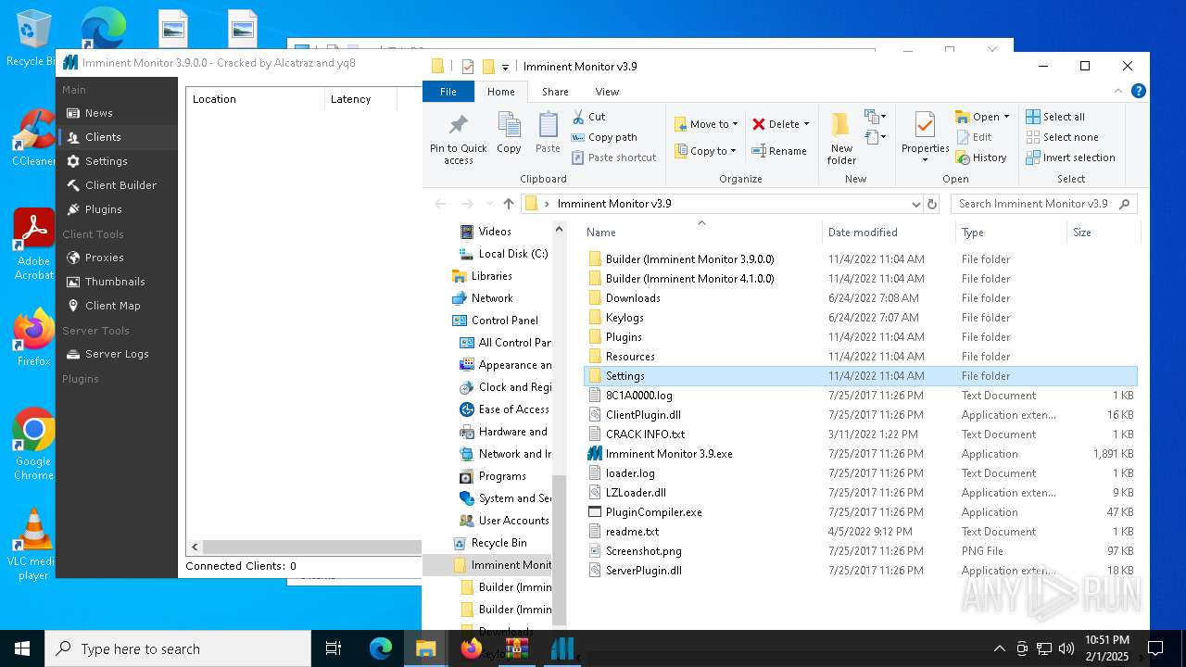
Task: Click the Up one level arrow
Action: coord(508,204)
